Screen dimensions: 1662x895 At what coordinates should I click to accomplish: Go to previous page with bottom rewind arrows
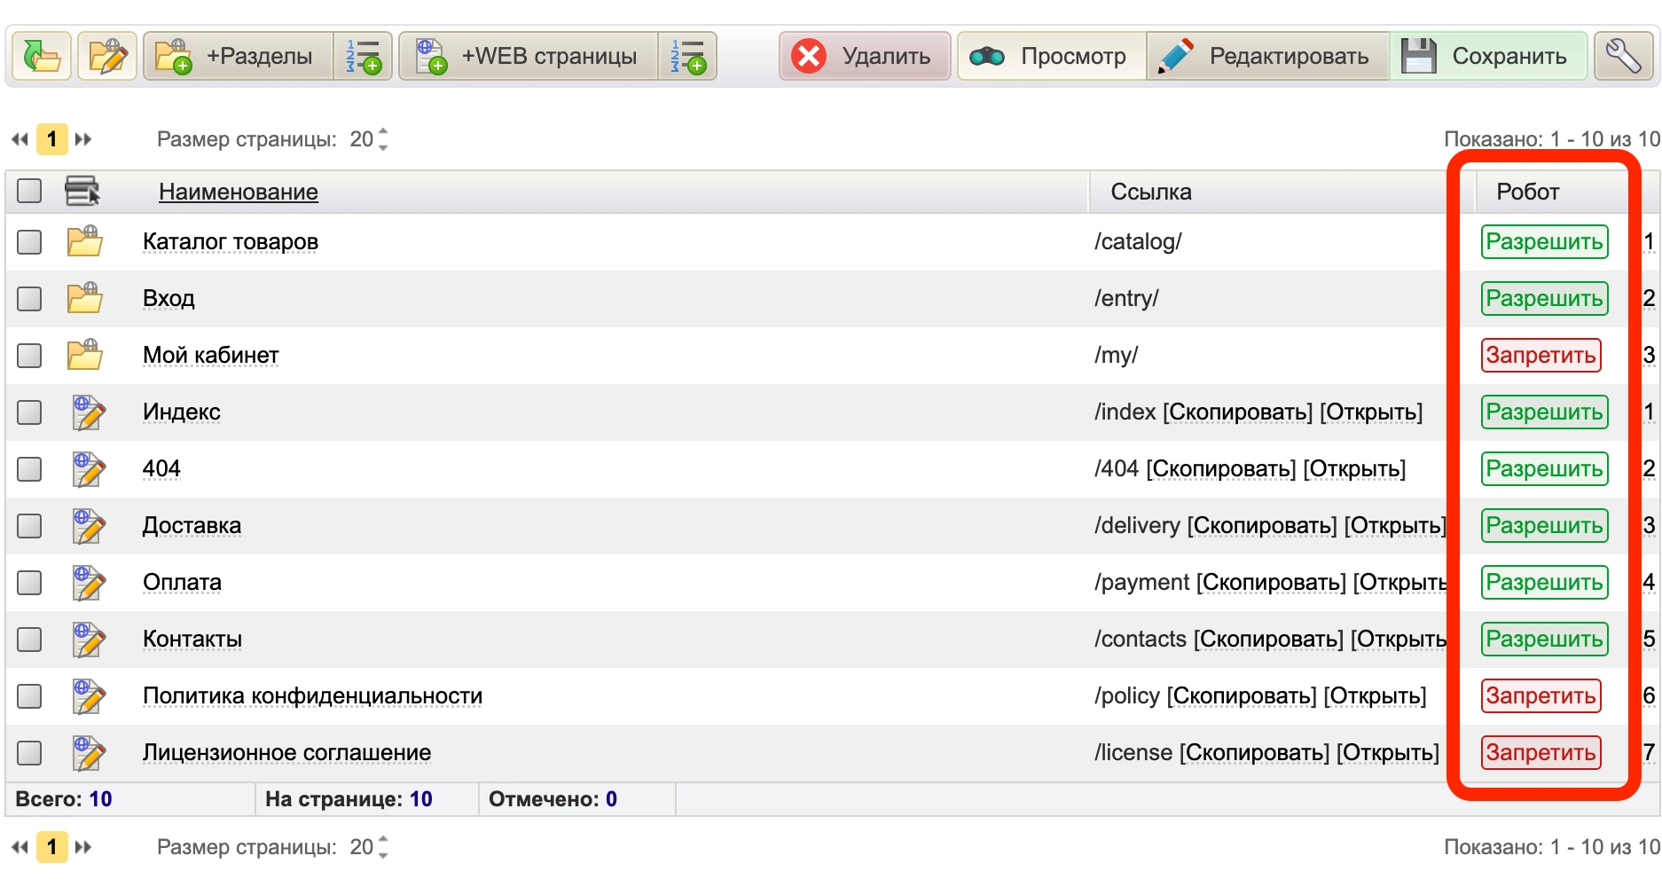pyautogui.click(x=20, y=847)
